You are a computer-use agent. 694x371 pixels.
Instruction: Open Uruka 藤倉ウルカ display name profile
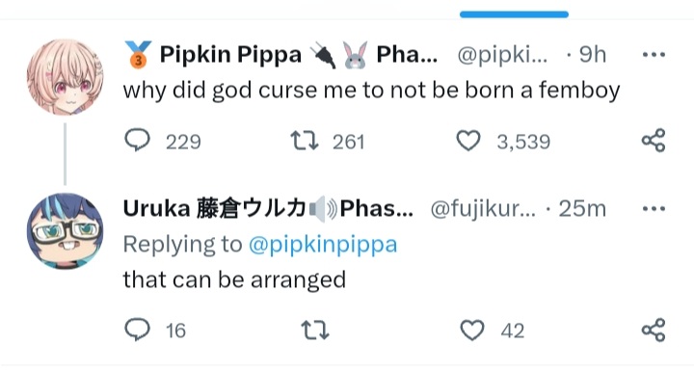[x=215, y=208]
